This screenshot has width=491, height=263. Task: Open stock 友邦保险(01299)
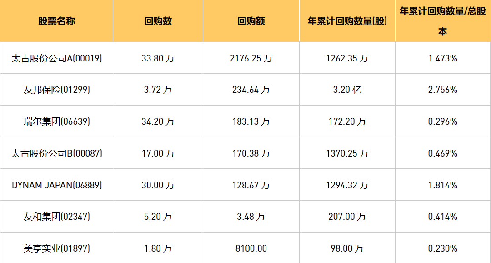(x=56, y=90)
